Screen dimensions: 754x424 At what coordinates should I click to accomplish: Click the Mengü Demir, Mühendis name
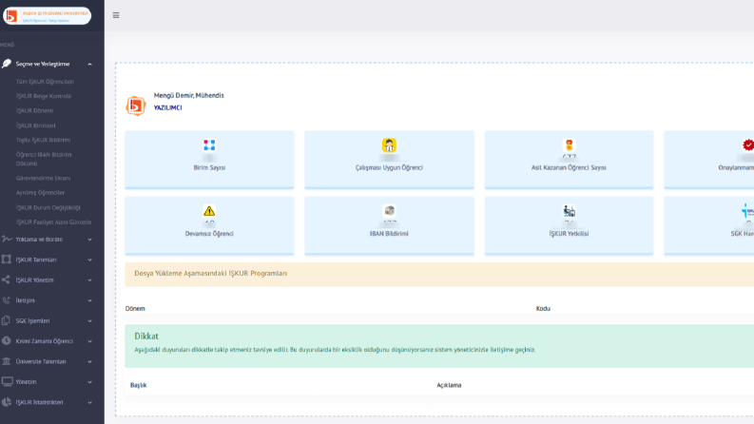[x=188, y=95]
